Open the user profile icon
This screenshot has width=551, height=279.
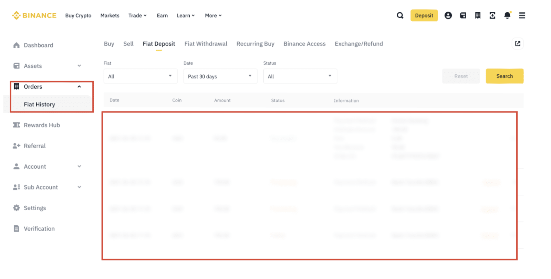click(448, 15)
